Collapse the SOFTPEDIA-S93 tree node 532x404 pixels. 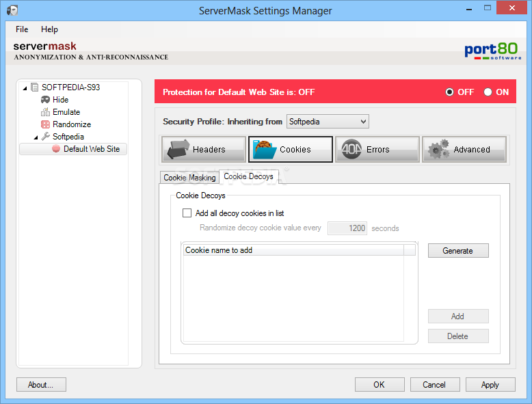[25, 88]
